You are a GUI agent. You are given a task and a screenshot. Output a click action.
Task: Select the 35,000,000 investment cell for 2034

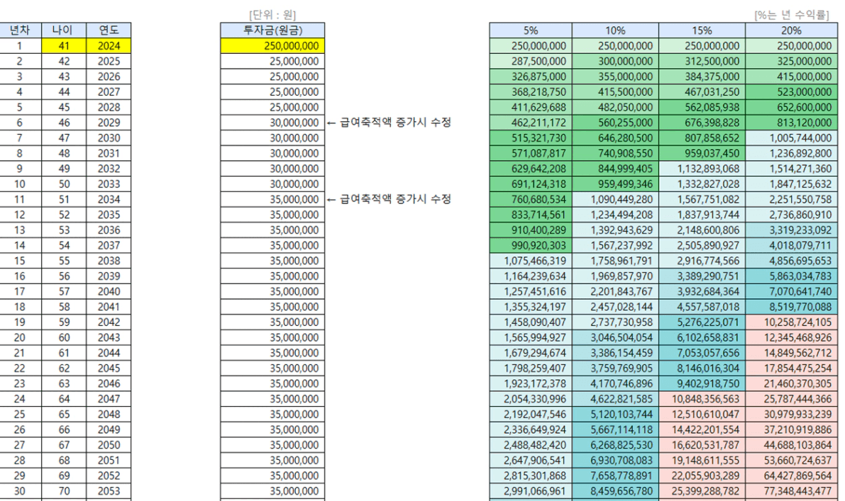point(273,200)
